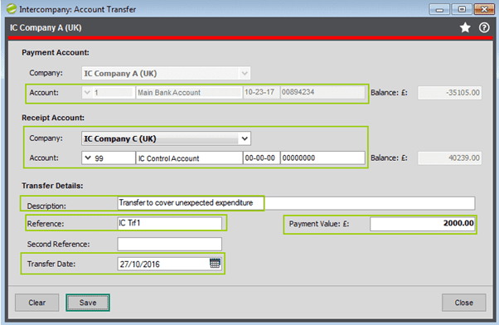Image resolution: width=499 pixels, height=325 pixels.
Task: Click the receipt balance 40239.00 value
Action: click(449, 158)
